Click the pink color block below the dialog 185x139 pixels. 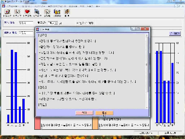[x=37, y=123]
